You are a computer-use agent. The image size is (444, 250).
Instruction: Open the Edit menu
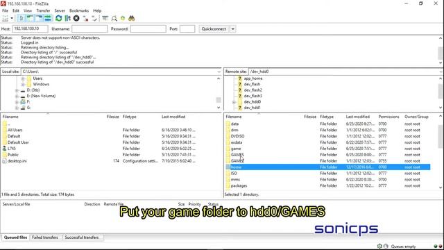[16, 10]
